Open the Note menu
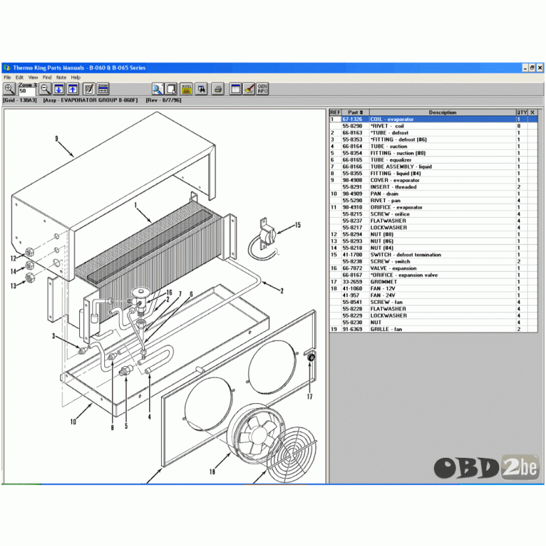 click(x=62, y=77)
